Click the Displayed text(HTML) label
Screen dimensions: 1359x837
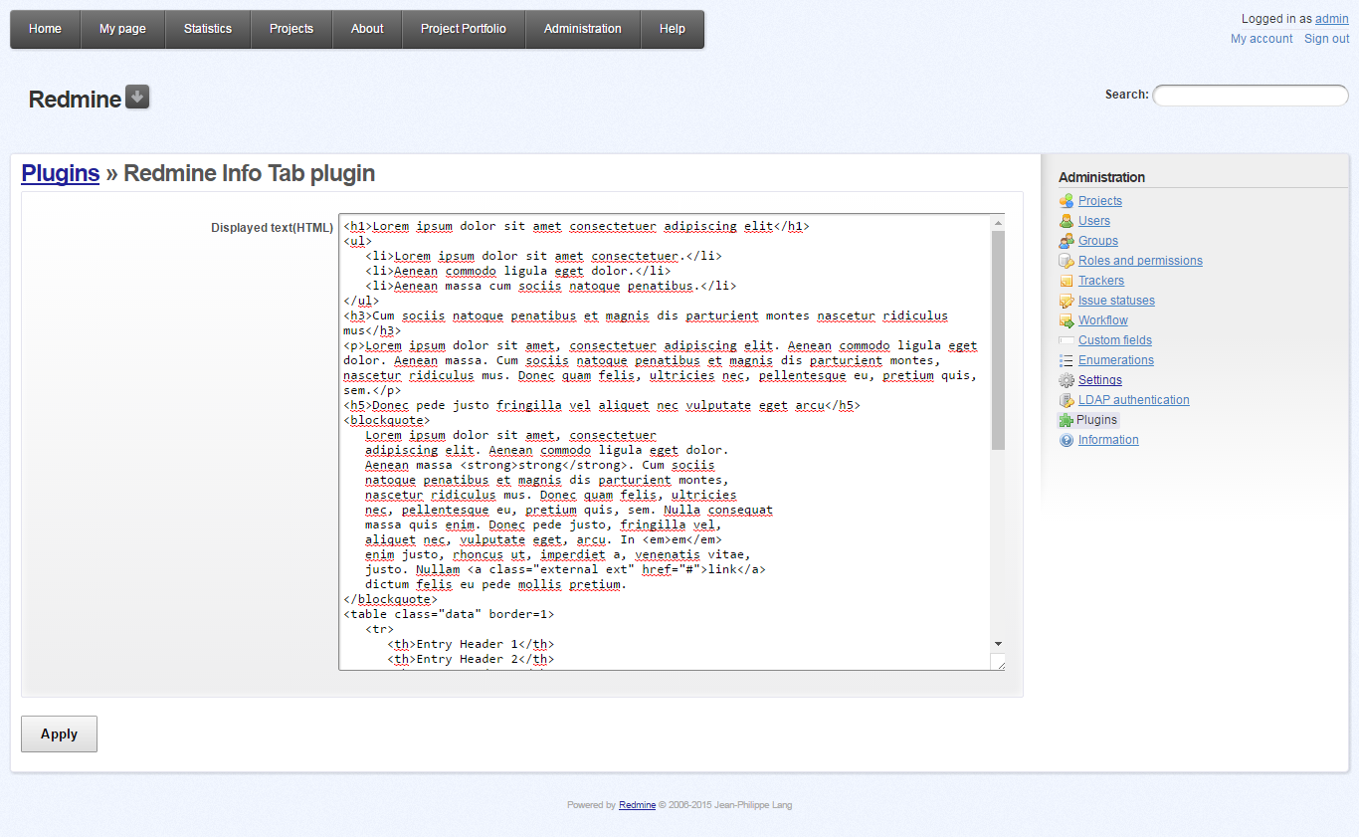(x=272, y=228)
